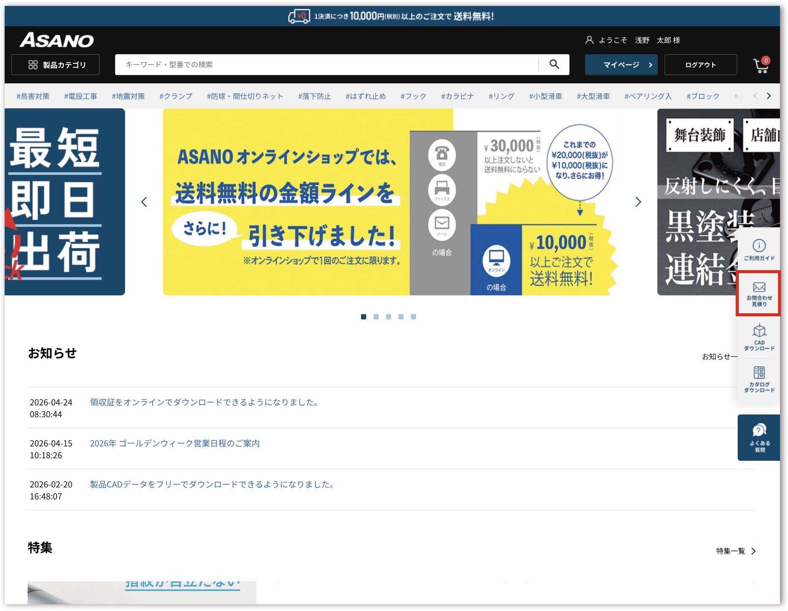788x611 pixels.
Task: Open the partially visible feature thumbnail
Action: (142, 592)
